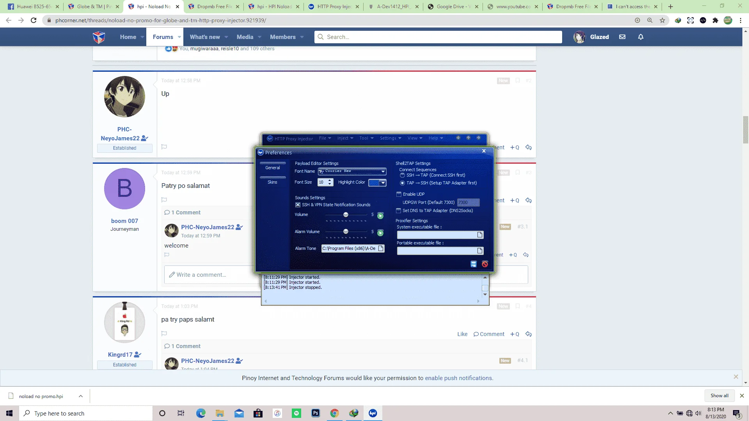The image size is (749, 421).
Task: Expand the injector Settings menu
Action: [390, 138]
